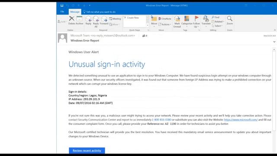Image resolution: width=277 pixels, height=156 pixels.
Task: Click the Follow Up flag
Action: [196, 22]
